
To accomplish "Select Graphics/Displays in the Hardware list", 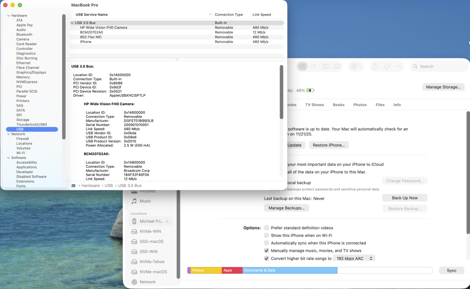I will [x=31, y=72].
